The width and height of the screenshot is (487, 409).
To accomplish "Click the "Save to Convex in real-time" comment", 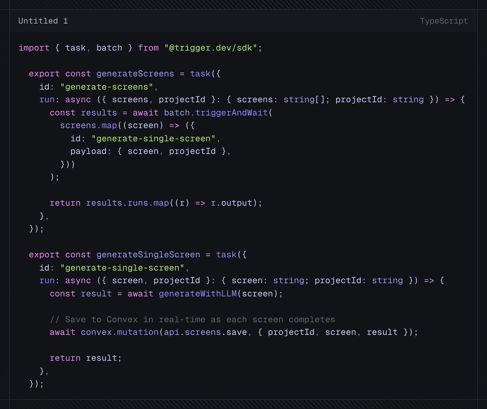I will click(192, 319).
